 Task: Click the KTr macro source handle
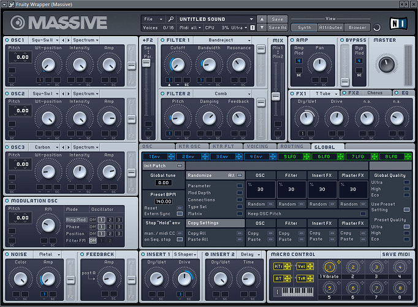(x=282, y=266)
